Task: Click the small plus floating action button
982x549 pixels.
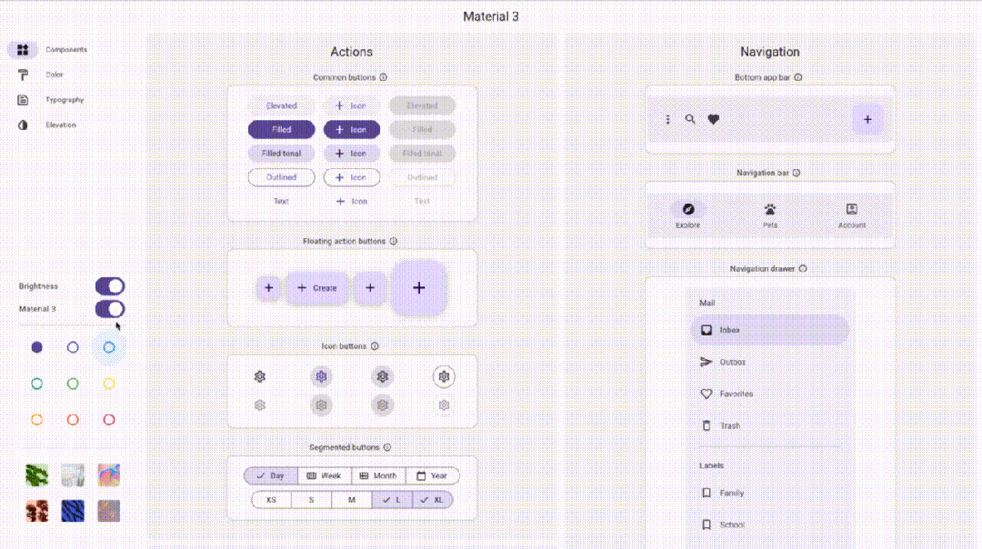Action: pos(268,288)
